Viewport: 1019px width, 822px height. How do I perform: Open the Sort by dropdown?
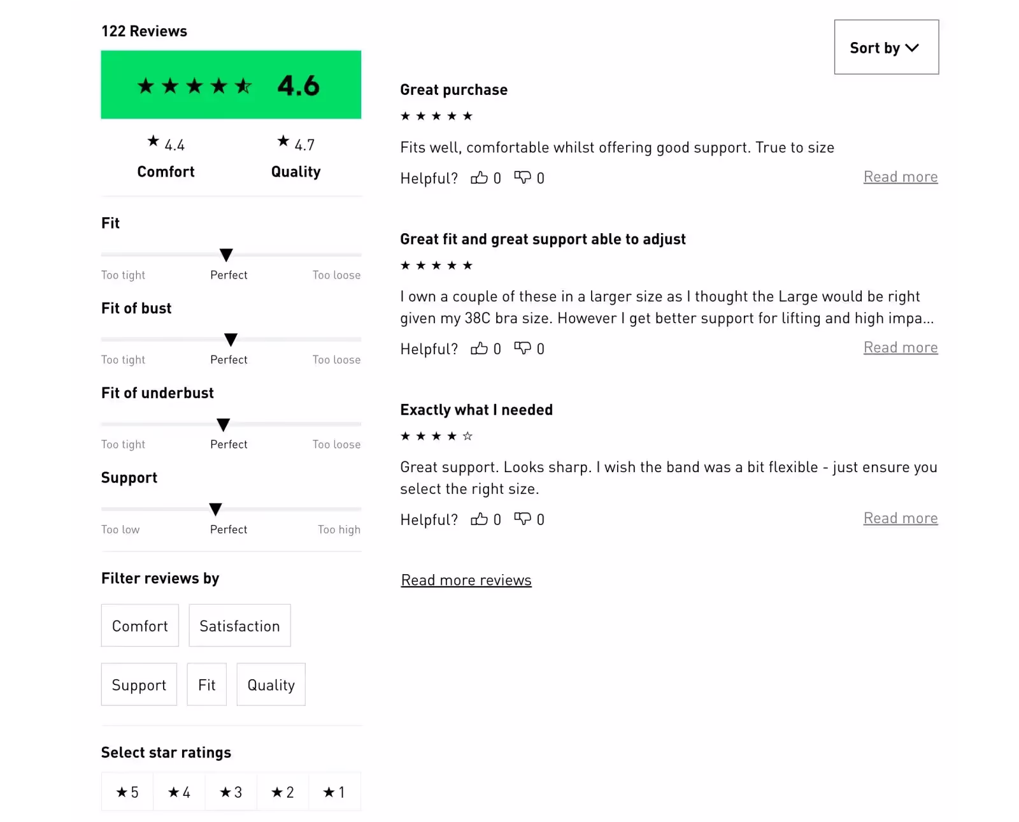887,47
